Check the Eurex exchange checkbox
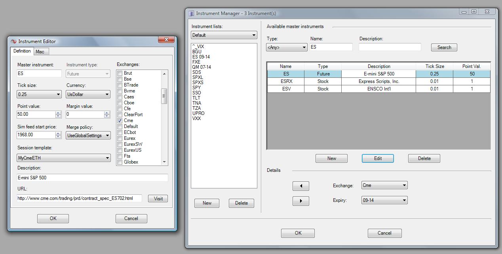The width and height of the screenshot is (502, 254). pos(120,138)
